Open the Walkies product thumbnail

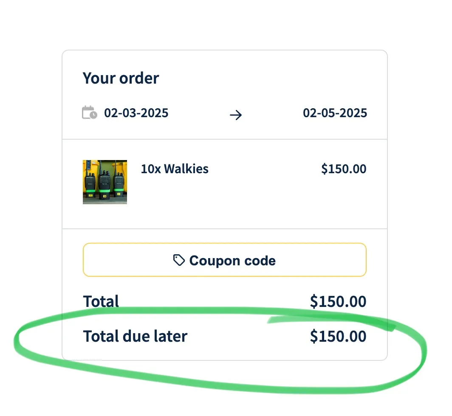(105, 182)
